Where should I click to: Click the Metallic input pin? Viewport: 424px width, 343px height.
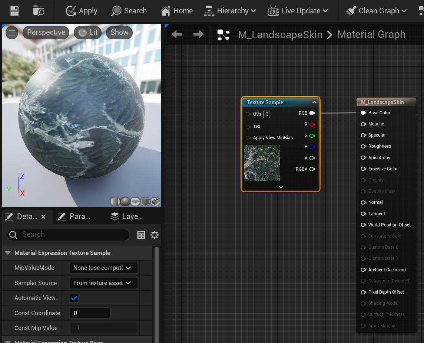tap(364, 124)
